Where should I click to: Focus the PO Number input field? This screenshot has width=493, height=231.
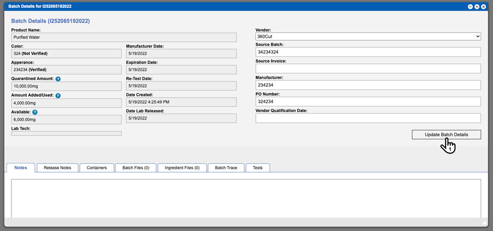[x=368, y=102]
